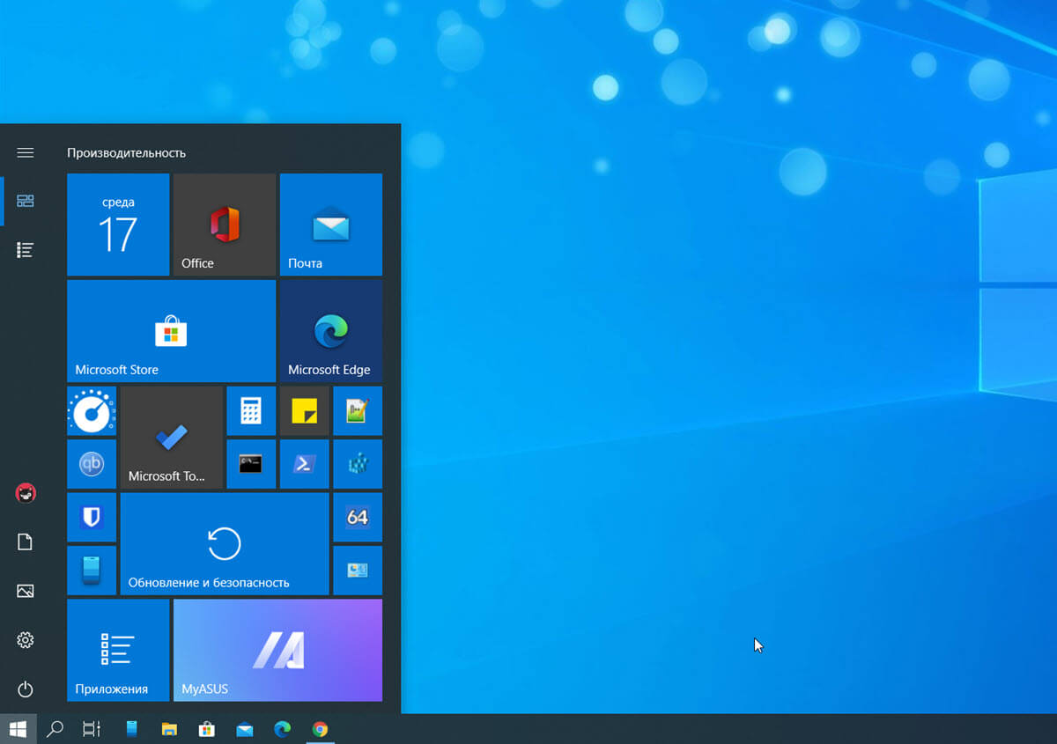Launch the PowerShell tile

point(304,464)
